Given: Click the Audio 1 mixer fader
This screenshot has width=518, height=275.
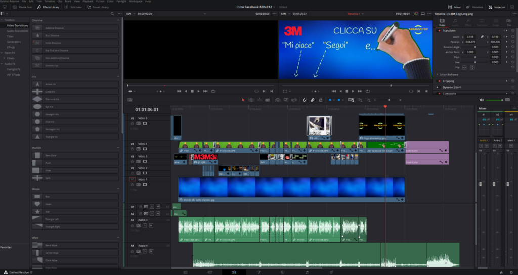Looking at the screenshot, I should coord(481,184).
